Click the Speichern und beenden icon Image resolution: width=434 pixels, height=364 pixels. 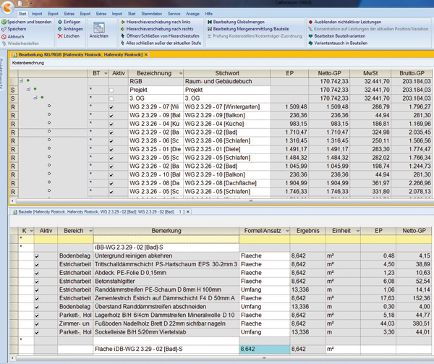[x=4, y=22]
